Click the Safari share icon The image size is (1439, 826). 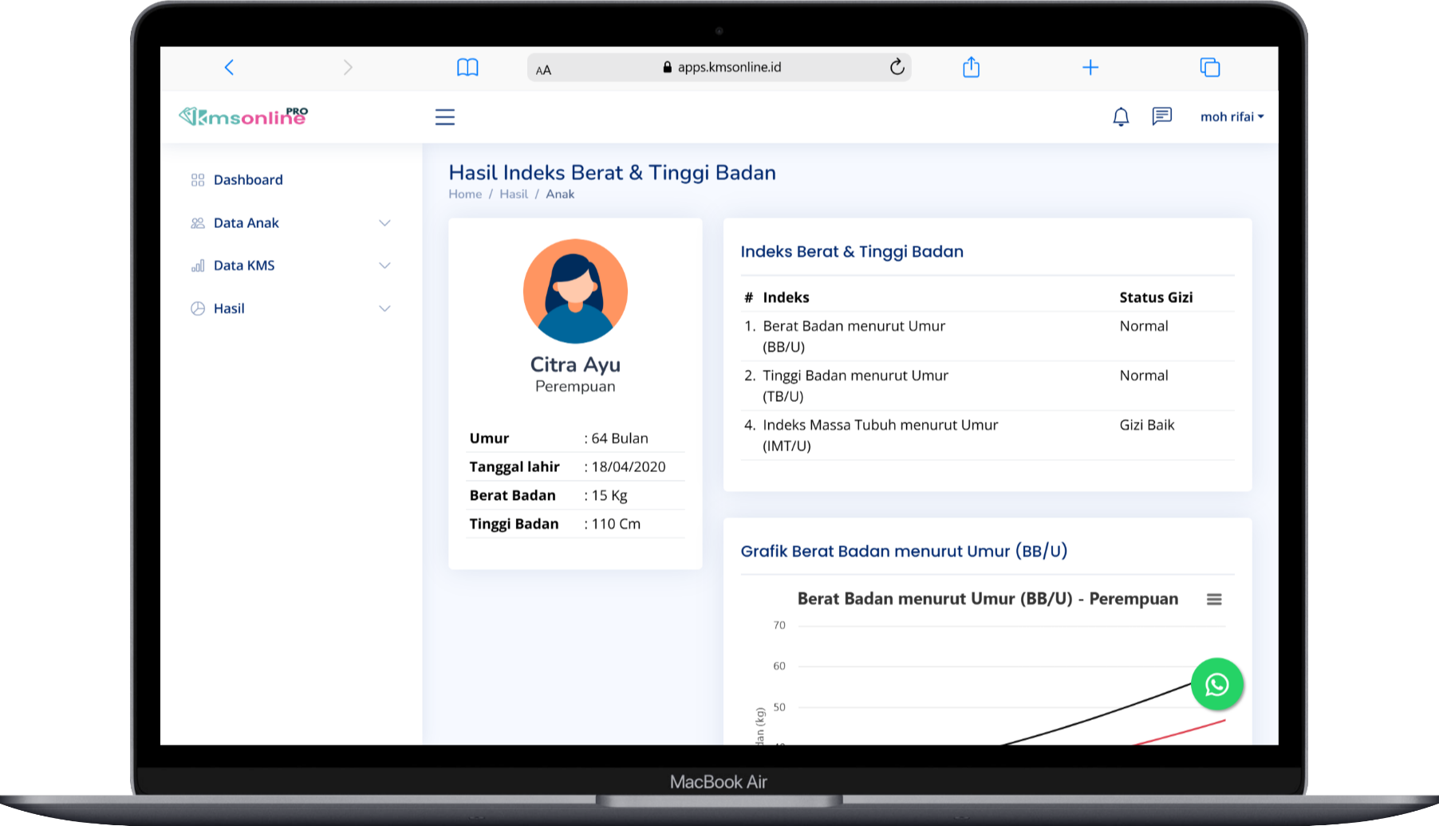(971, 68)
